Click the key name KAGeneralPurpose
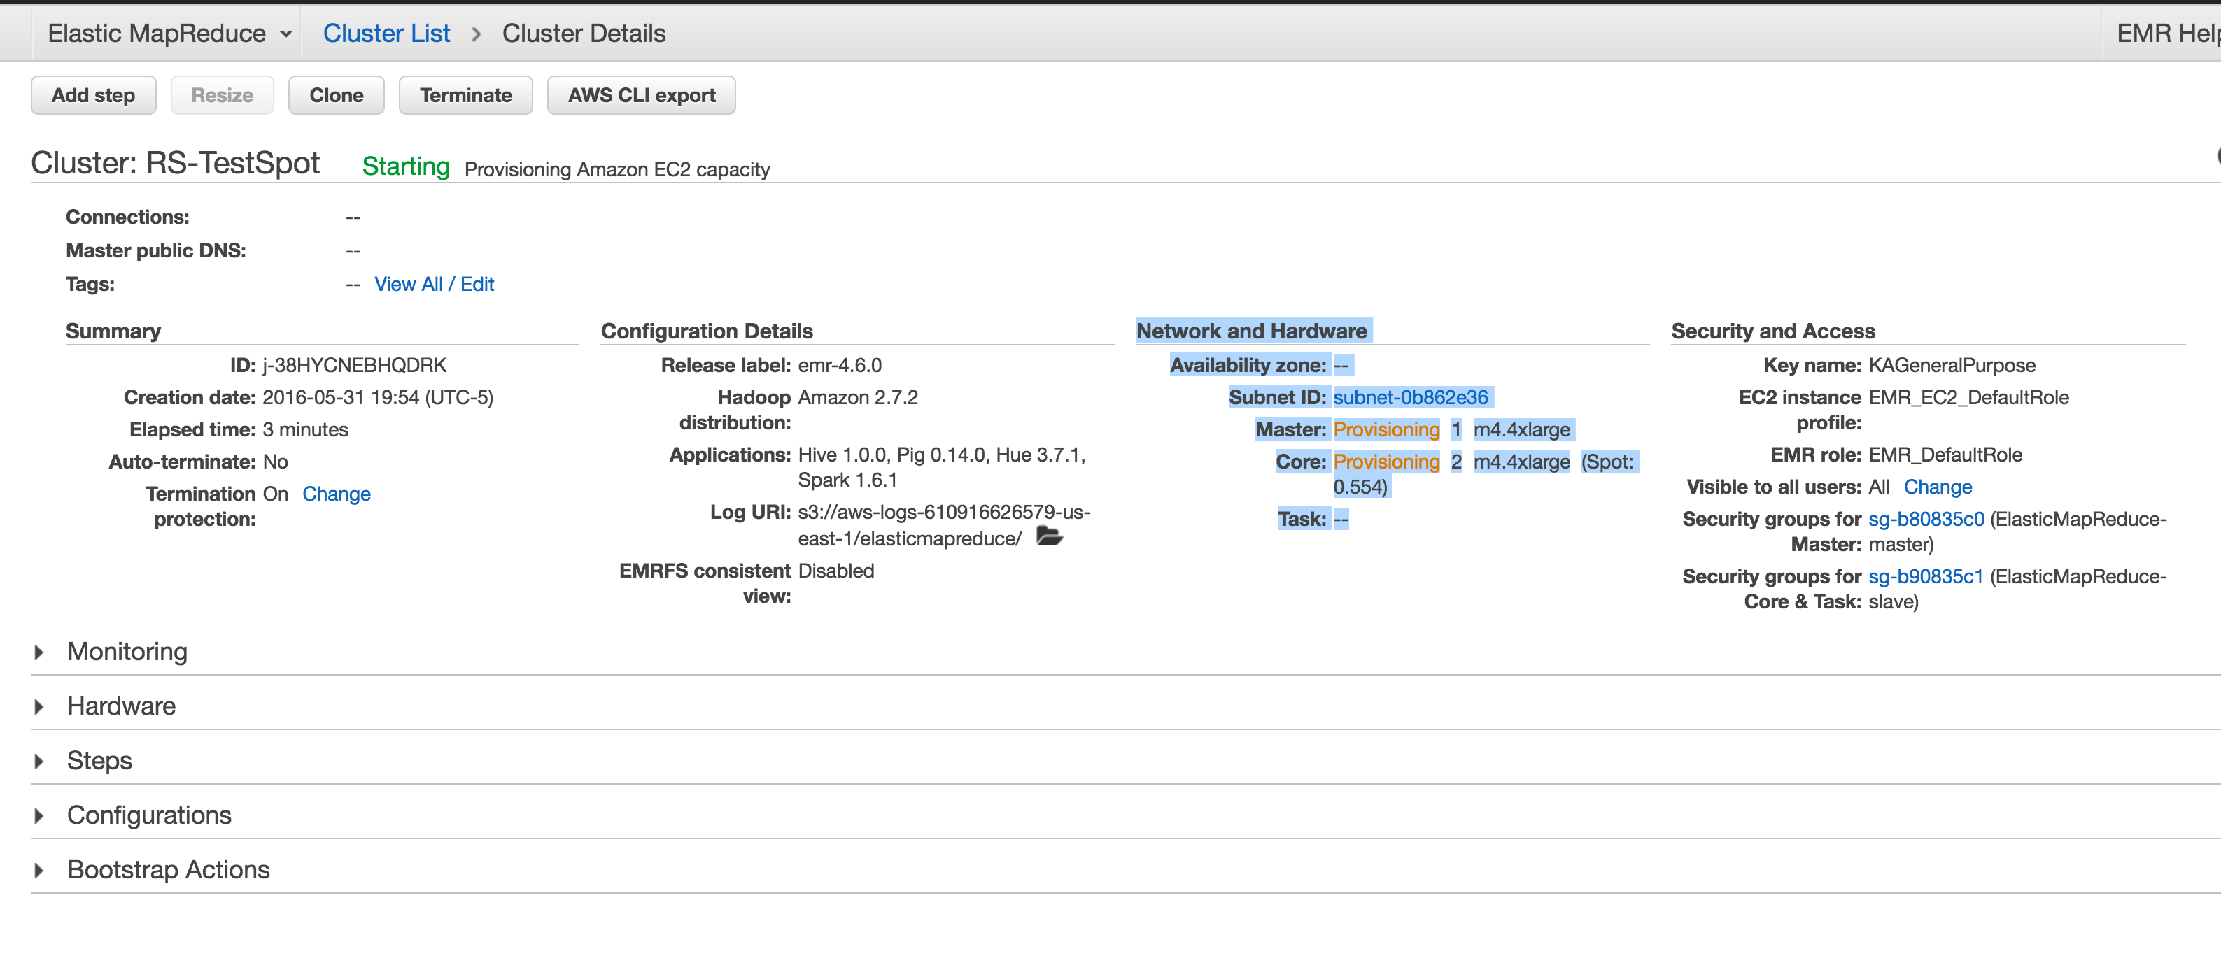Screen dimensions: 2221x979 click(1952, 366)
